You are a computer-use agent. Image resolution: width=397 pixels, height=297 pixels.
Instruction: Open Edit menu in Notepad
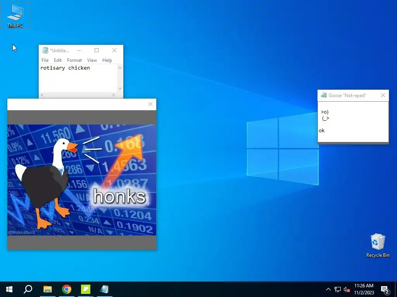[58, 60]
